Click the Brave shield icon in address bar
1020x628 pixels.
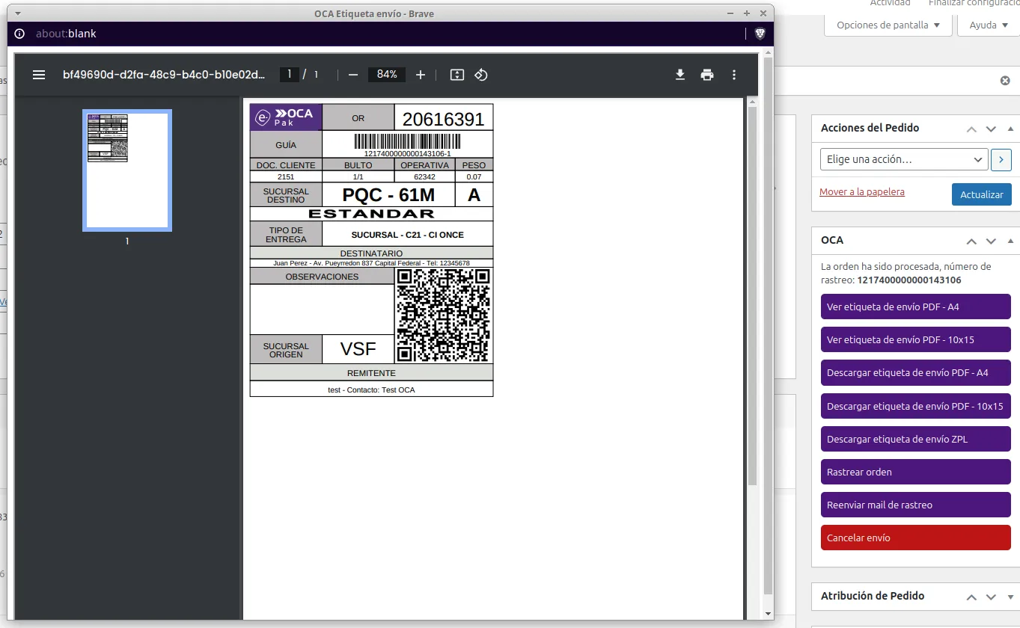click(760, 34)
